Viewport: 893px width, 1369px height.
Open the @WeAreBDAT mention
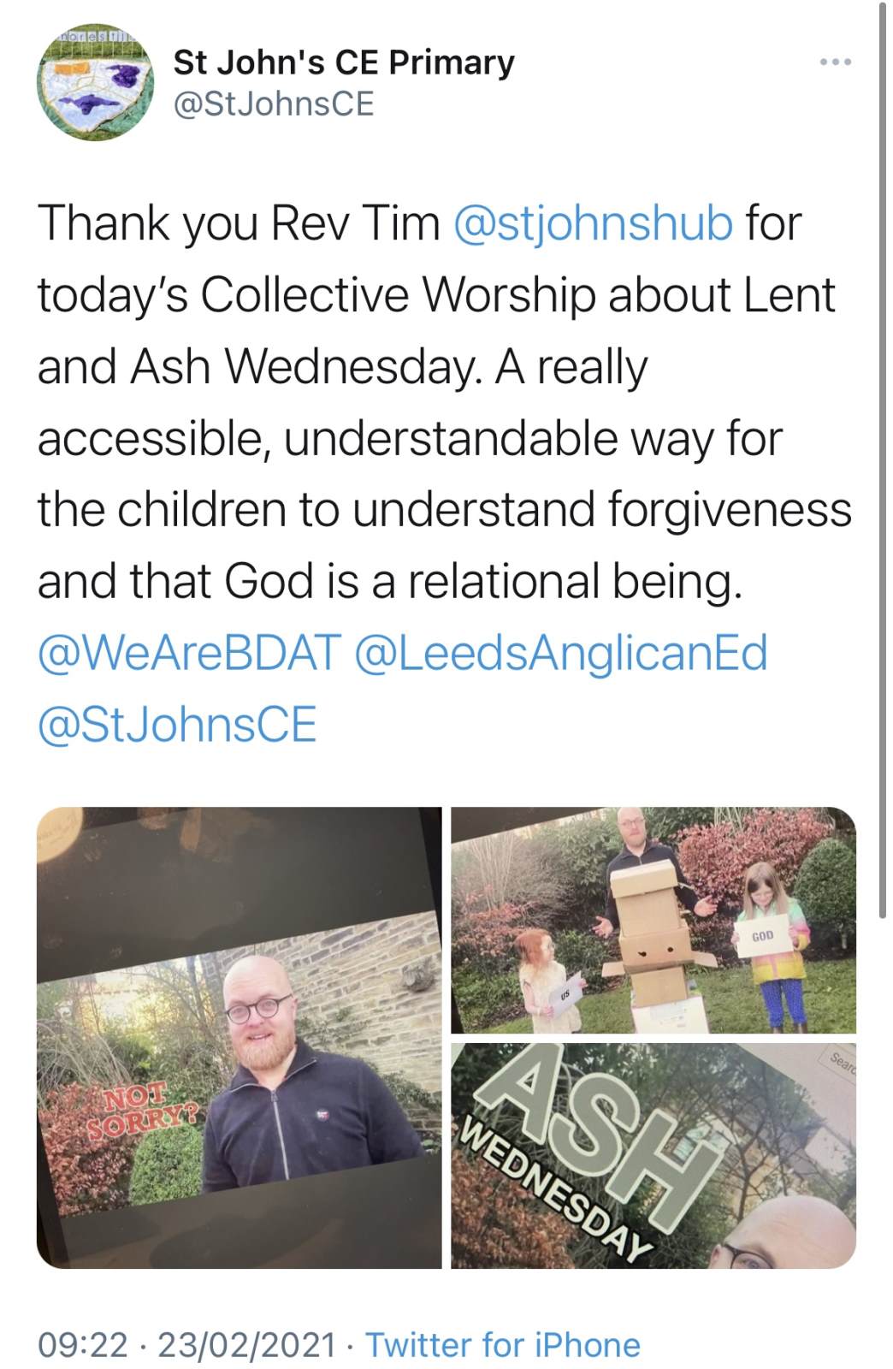click(189, 653)
